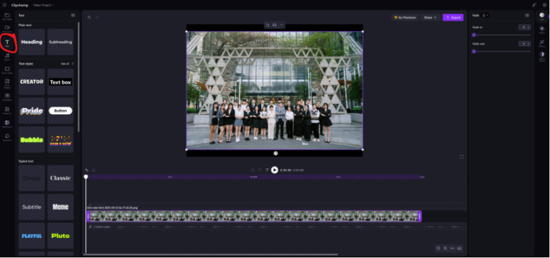550x258 pixels.
Task: Open the Effects tab in property sidebar
Action: [x=542, y=43]
